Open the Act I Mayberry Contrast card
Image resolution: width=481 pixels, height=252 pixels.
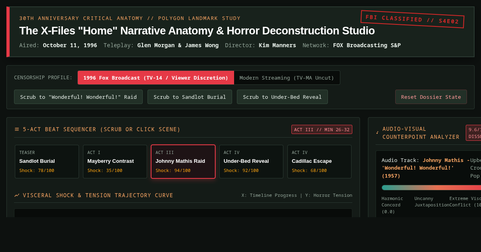tap(115, 162)
